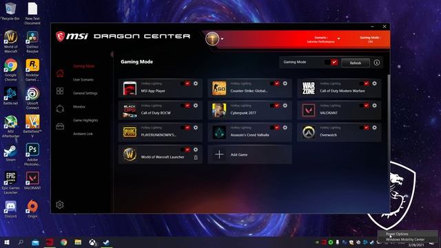Open Chrome from the taskbar
Image resolution: width=441 pixels, height=248 pixels.
click(64, 242)
